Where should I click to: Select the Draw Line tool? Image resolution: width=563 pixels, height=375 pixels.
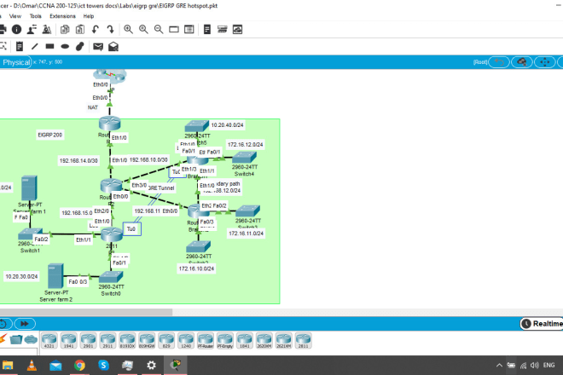coord(34,46)
